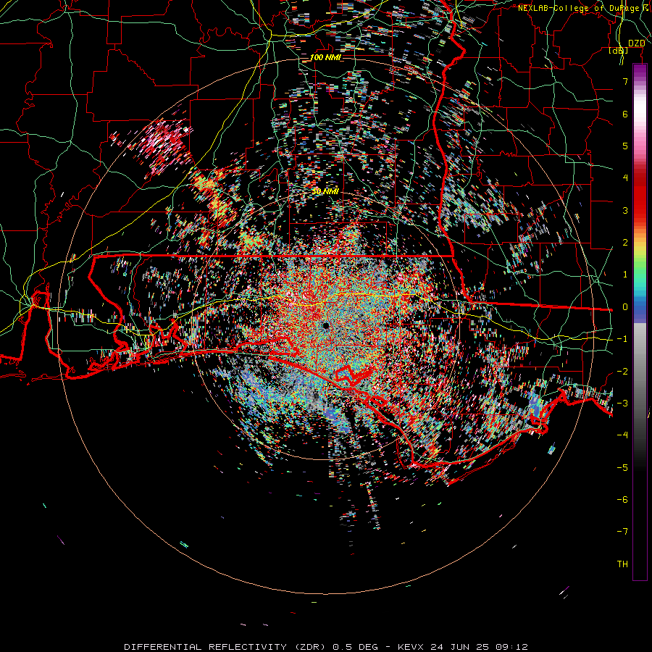
Task: Click the "4" value on the color scale
Action: coord(625,178)
